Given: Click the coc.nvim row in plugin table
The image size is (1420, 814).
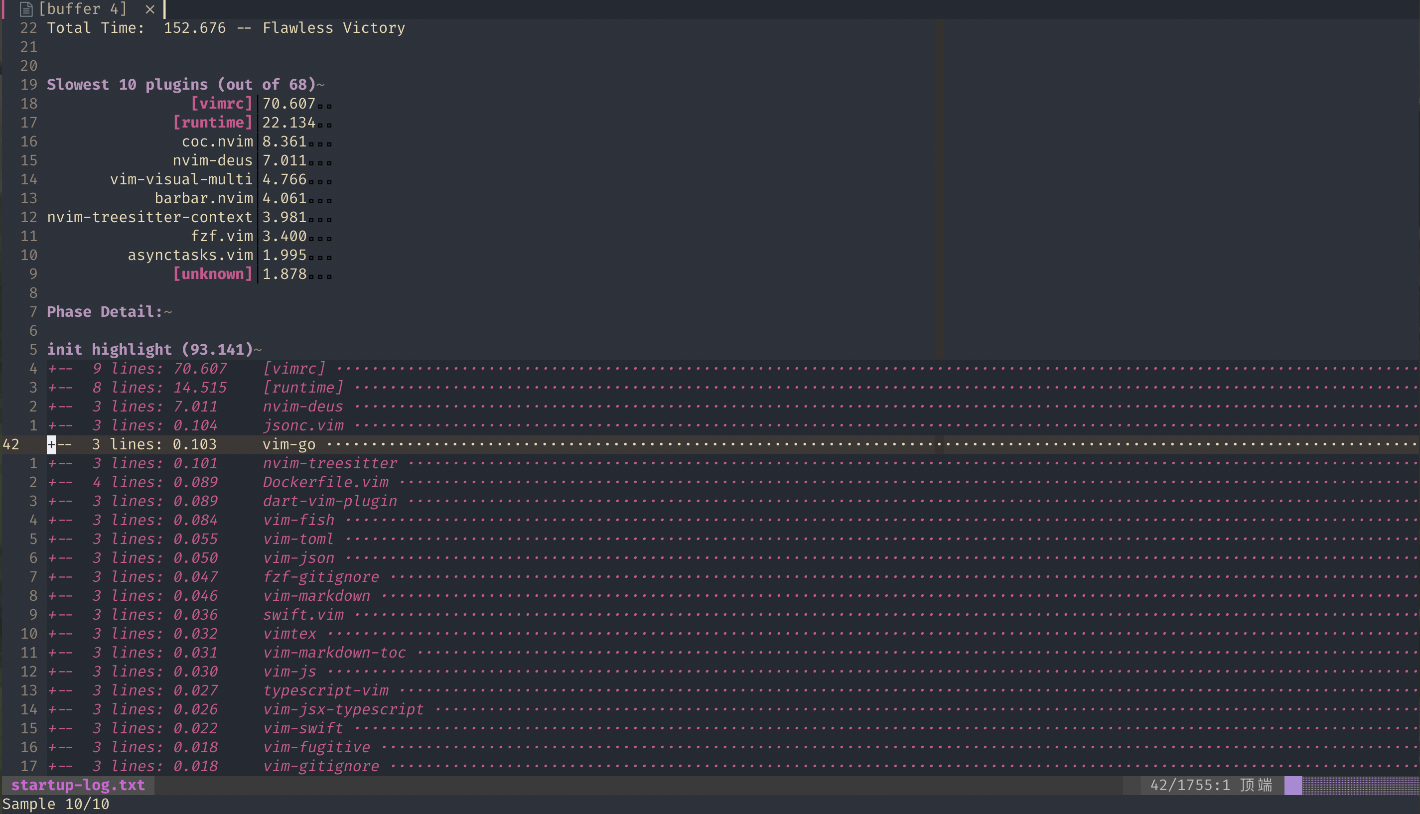Looking at the screenshot, I should [217, 142].
